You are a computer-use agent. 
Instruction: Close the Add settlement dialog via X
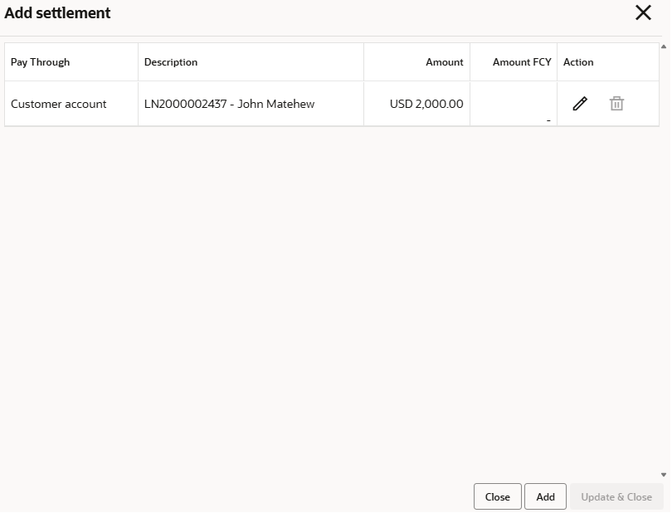click(x=645, y=13)
